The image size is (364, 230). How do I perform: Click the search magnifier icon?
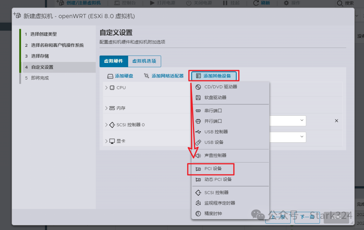(x=340, y=3)
